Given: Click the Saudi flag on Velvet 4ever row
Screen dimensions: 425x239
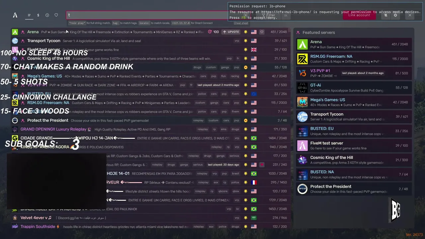Looking at the screenshot, I should tap(254, 218).
